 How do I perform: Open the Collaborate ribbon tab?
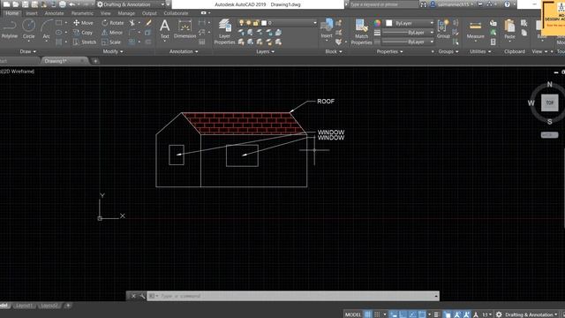pos(176,13)
